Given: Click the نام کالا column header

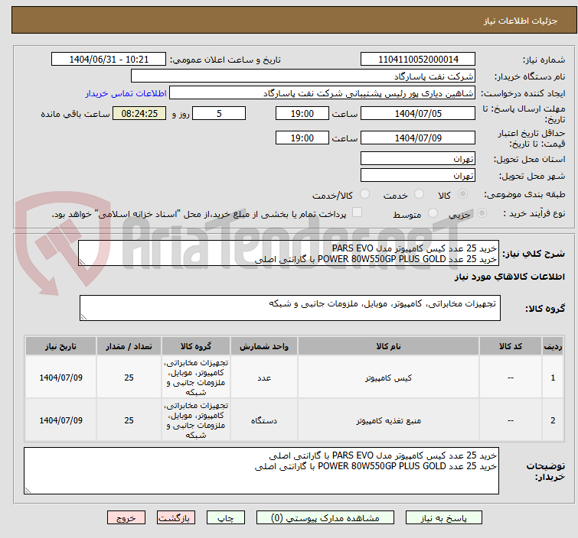Looking at the screenshot, I should (x=389, y=346).
